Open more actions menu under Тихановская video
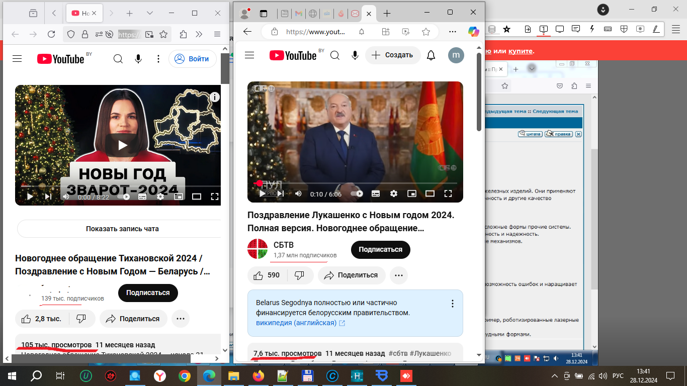The image size is (687, 386). pyautogui.click(x=181, y=319)
